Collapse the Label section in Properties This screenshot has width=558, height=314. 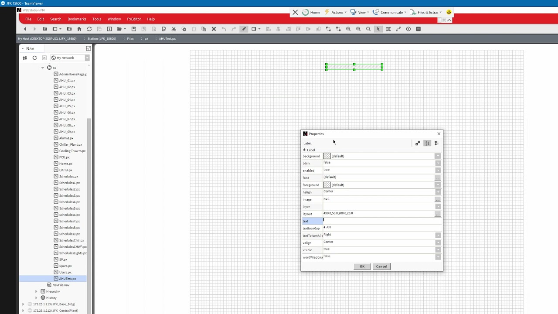tap(304, 150)
